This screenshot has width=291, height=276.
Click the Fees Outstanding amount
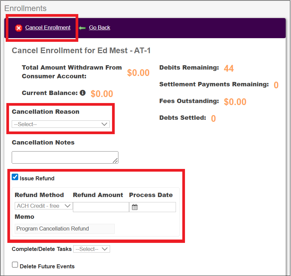click(235, 102)
